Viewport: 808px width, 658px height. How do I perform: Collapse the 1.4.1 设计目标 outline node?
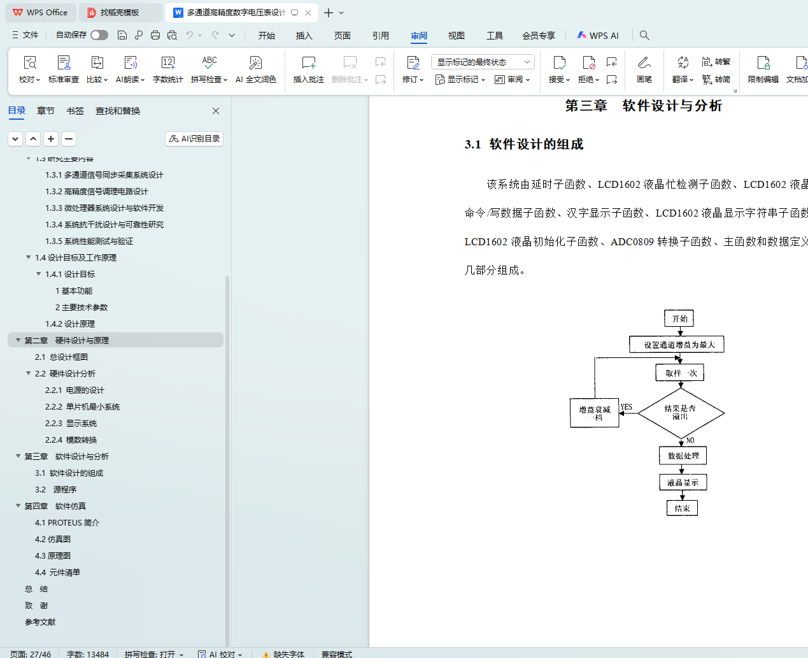[39, 274]
